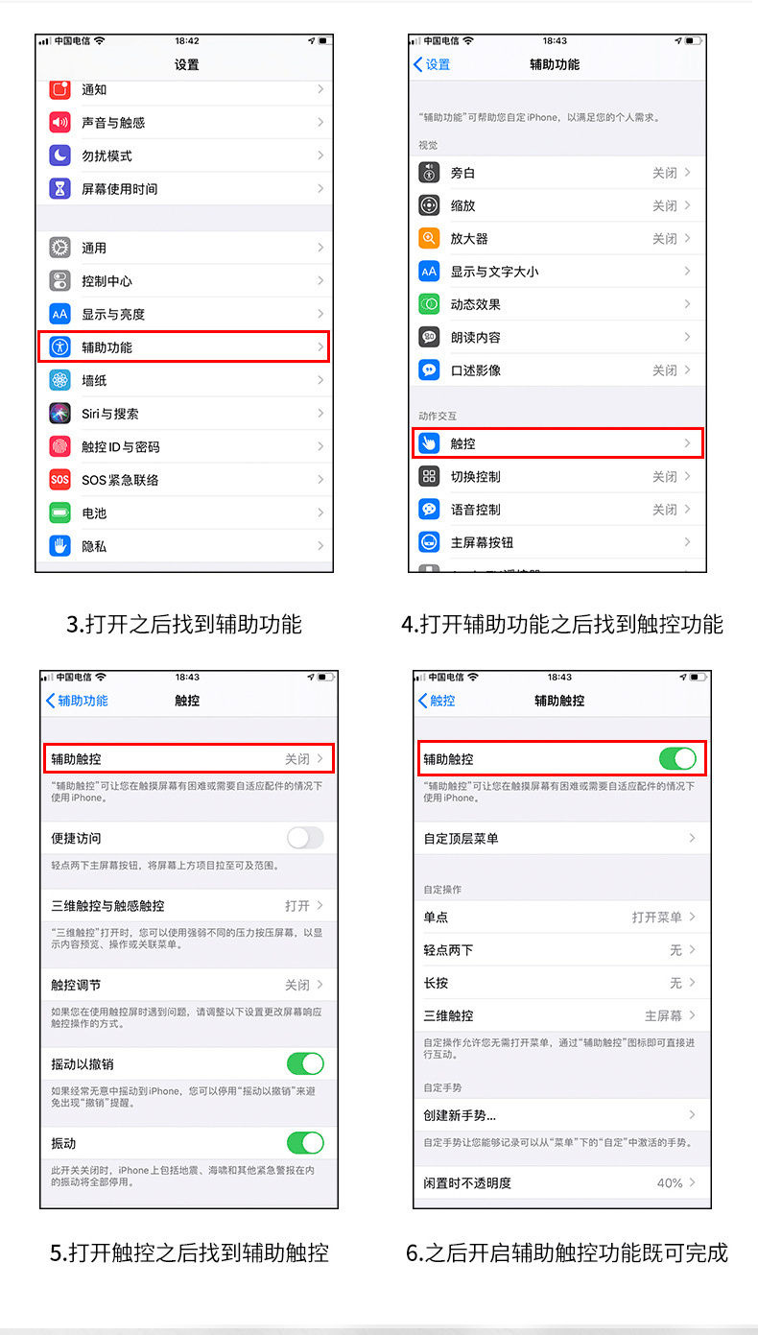
Task: Select the 控制中心 icon
Action: tap(60, 281)
